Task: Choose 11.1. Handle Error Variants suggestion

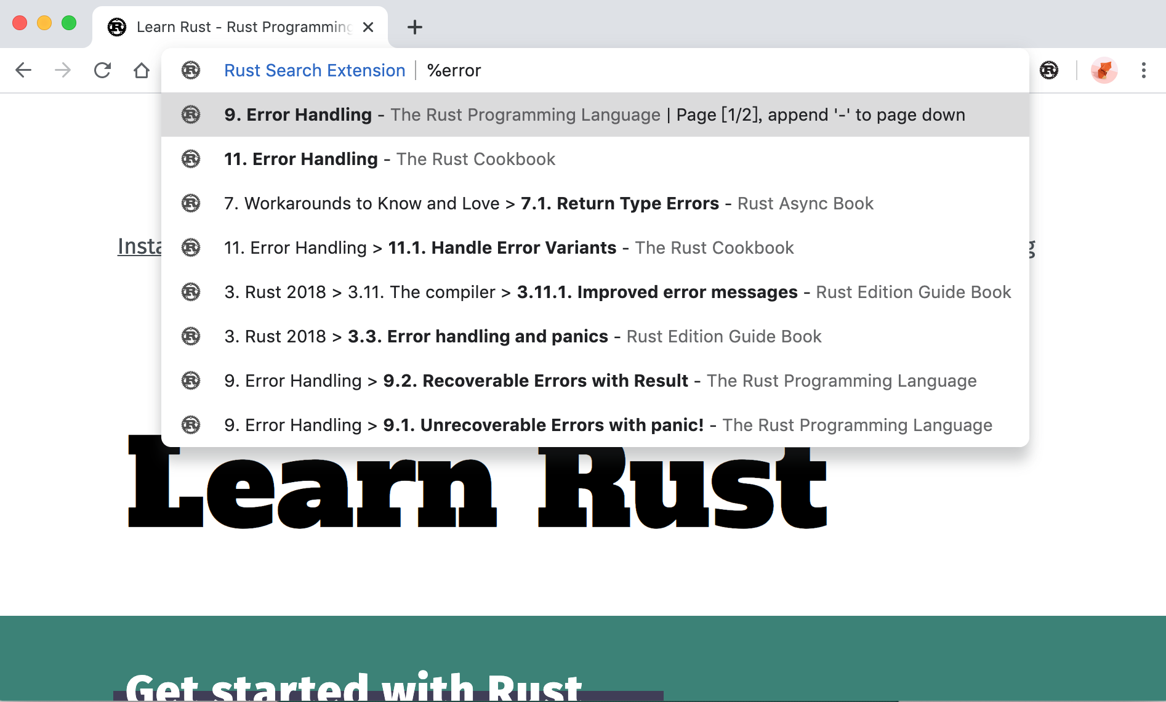Action: 595,248
